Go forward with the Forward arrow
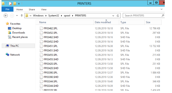This screenshot has width=172, height=93. click(x=12, y=16)
